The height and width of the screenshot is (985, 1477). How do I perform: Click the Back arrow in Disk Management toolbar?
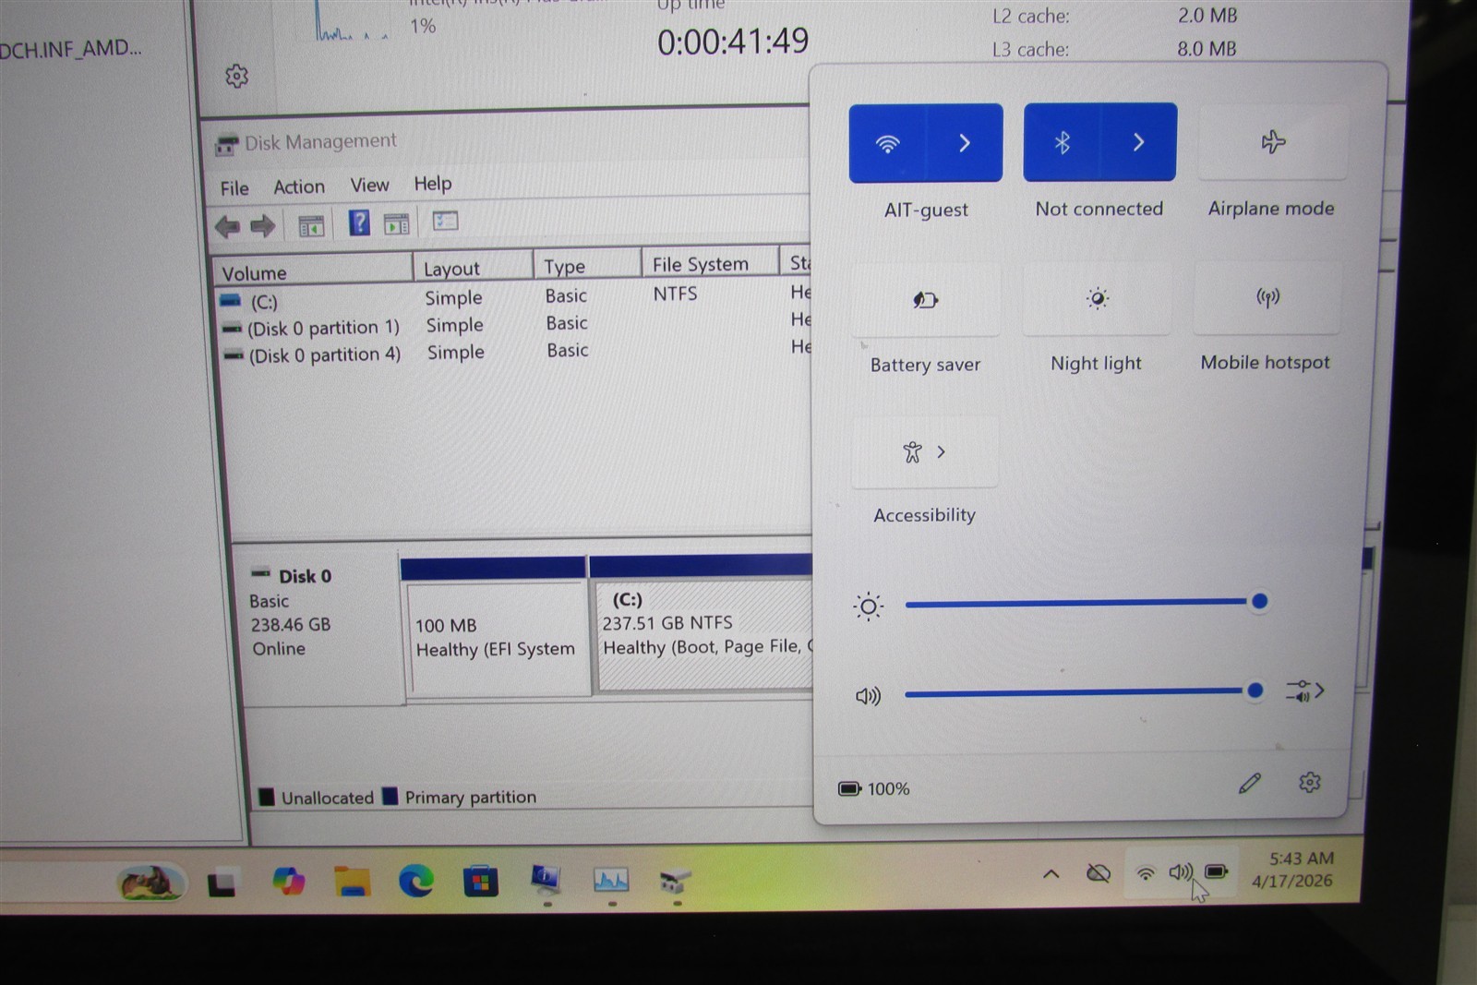[227, 226]
